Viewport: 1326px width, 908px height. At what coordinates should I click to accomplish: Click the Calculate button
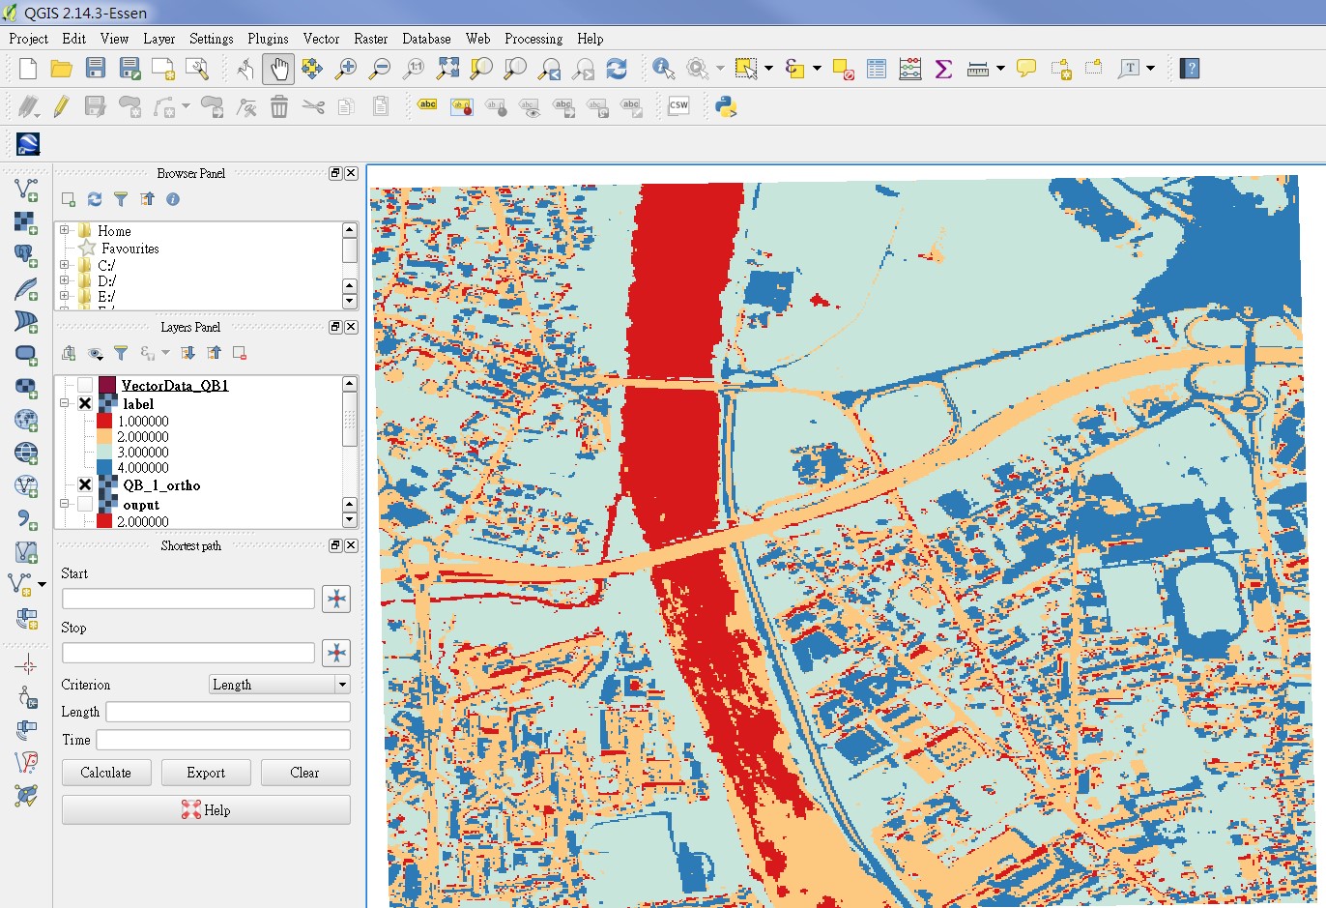(x=106, y=773)
